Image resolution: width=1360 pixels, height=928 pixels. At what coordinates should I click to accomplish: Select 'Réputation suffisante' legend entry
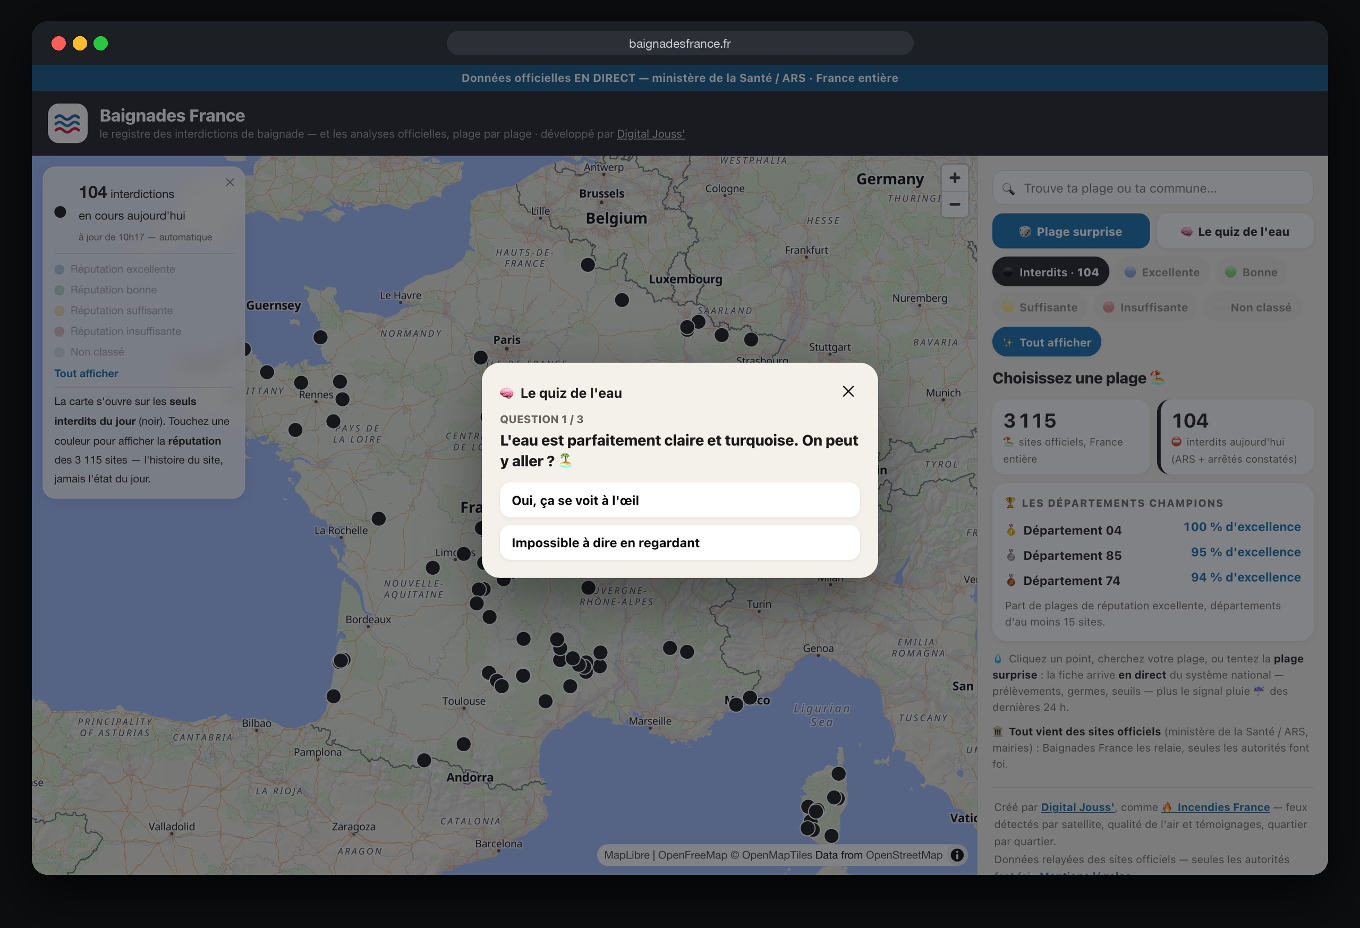[x=114, y=311]
